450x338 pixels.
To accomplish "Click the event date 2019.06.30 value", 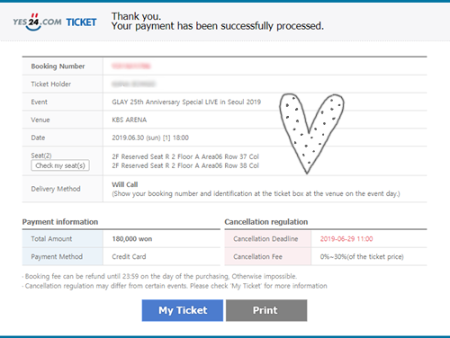I will [x=150, y=138].
